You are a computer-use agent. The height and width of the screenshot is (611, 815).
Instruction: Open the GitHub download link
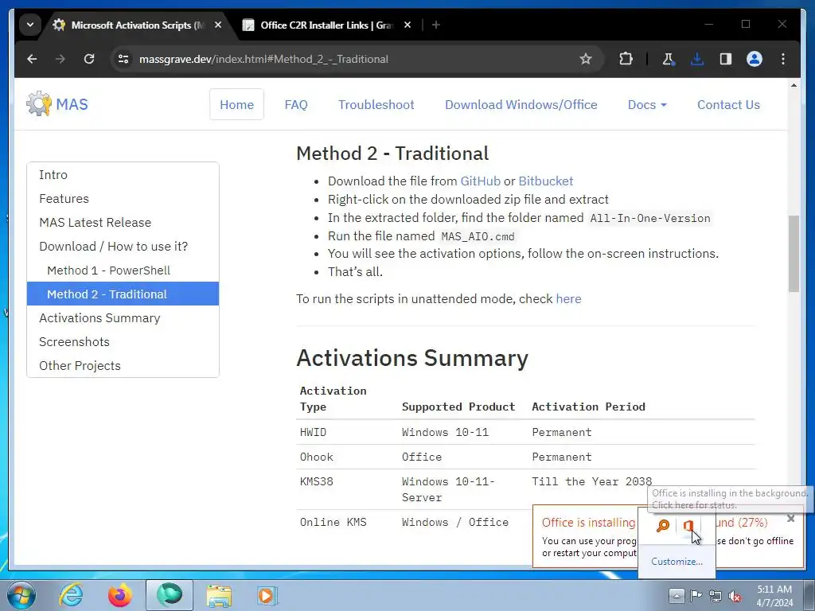point(480,181)
